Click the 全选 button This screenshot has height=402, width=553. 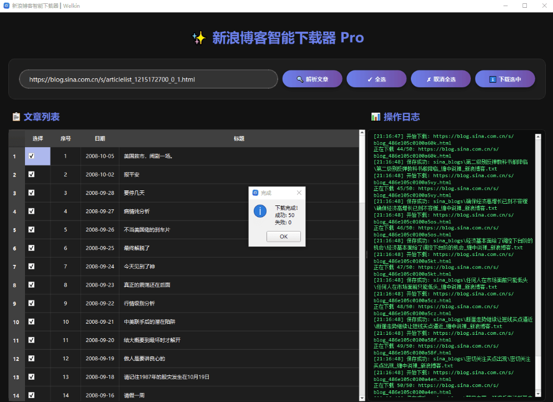tap(376, 79)
